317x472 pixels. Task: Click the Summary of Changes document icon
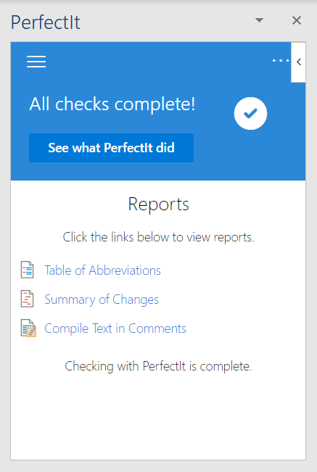click(27, 299)
